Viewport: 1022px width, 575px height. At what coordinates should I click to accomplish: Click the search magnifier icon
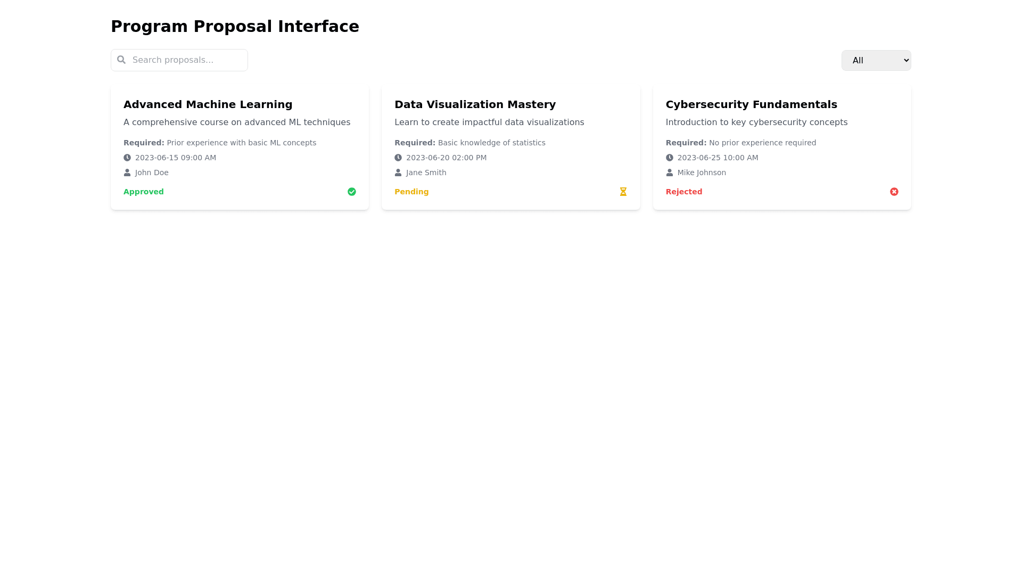click(121, 60)
